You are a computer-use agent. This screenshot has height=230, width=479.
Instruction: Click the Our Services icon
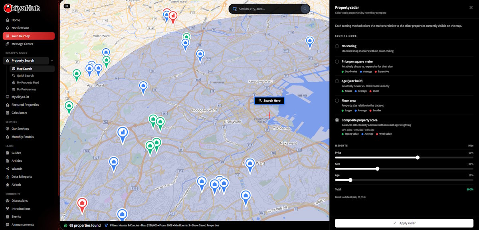click(8, 129)
